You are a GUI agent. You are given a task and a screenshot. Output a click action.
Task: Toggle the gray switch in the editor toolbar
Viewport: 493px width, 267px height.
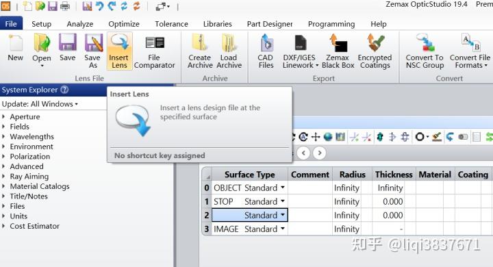coord(463,137)
